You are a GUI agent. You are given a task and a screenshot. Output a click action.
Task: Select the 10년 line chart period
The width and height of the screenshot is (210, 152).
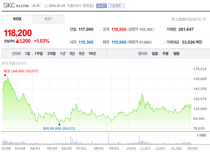point(92,54)
